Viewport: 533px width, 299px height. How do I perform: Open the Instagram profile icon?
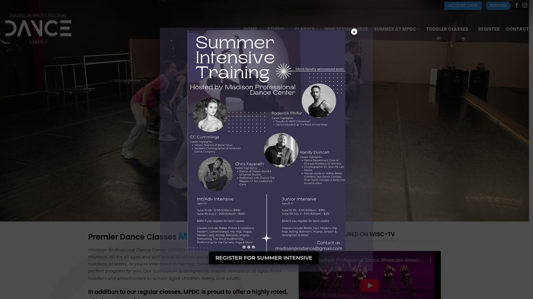[x=525, y=6]
